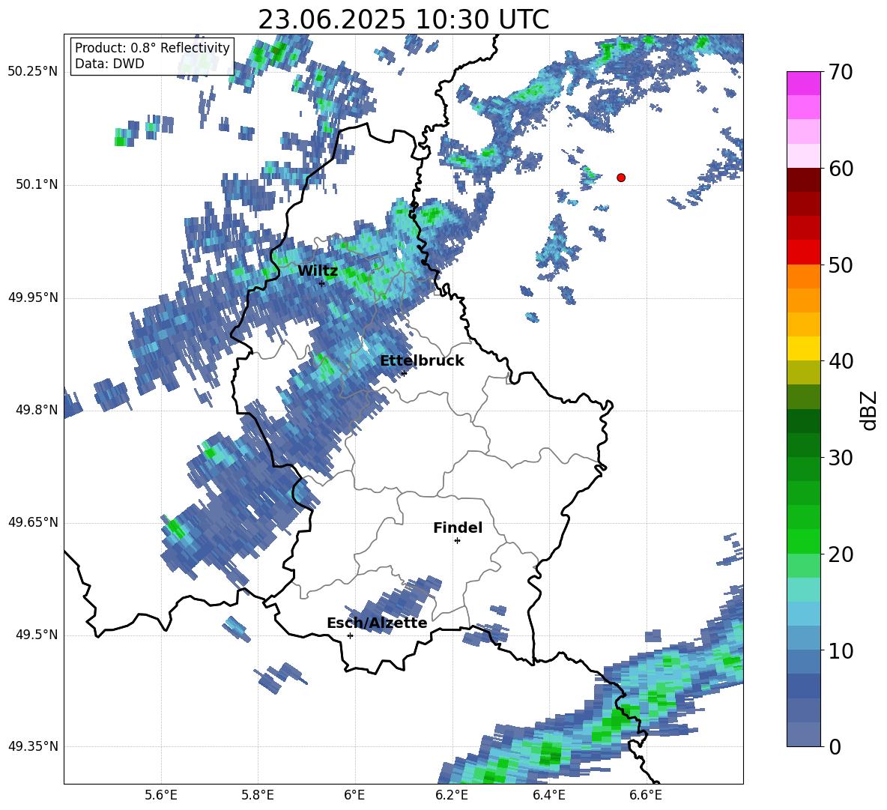Click the 6.2°E longitude label
Viewport: 887px width, 810px height.
click(452, 796)
